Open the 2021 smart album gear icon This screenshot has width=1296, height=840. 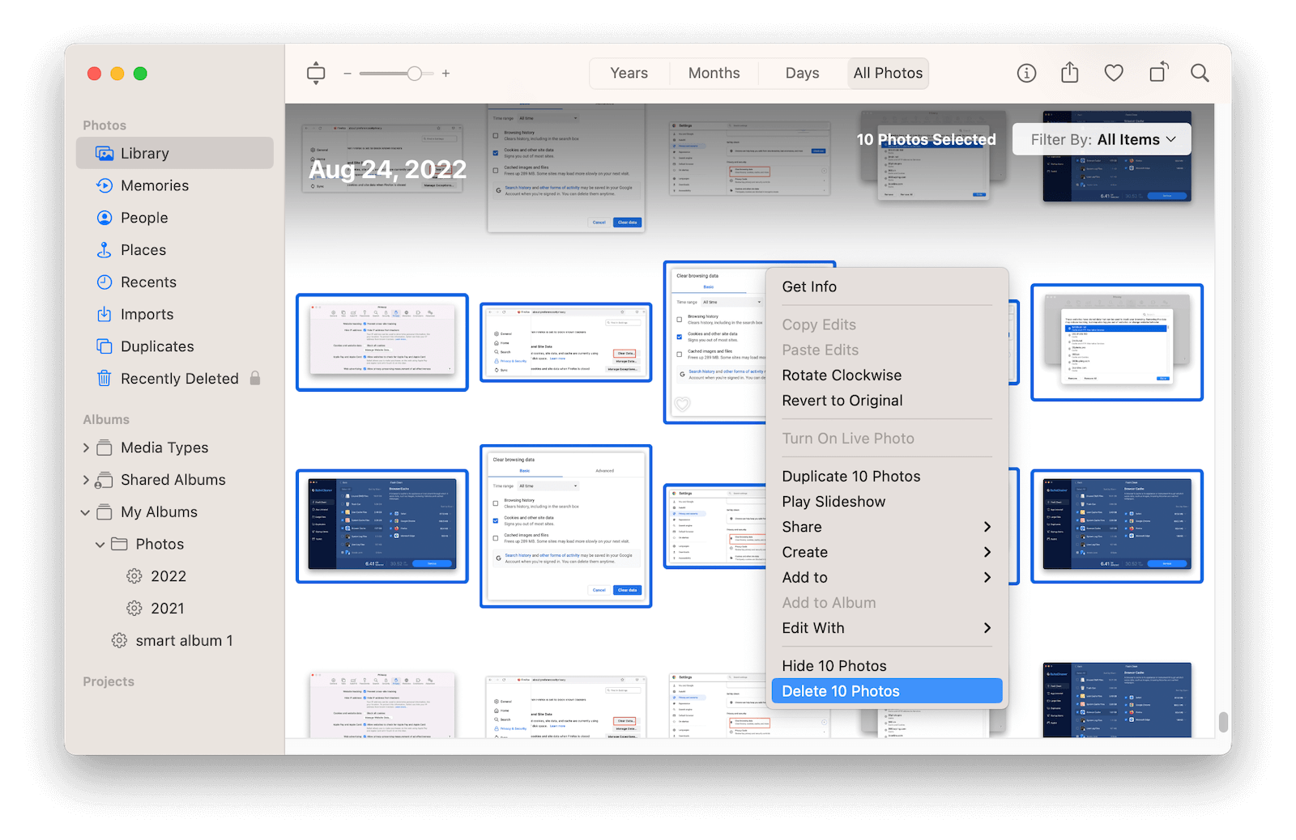pyautogui.click(x=134, y=609)
